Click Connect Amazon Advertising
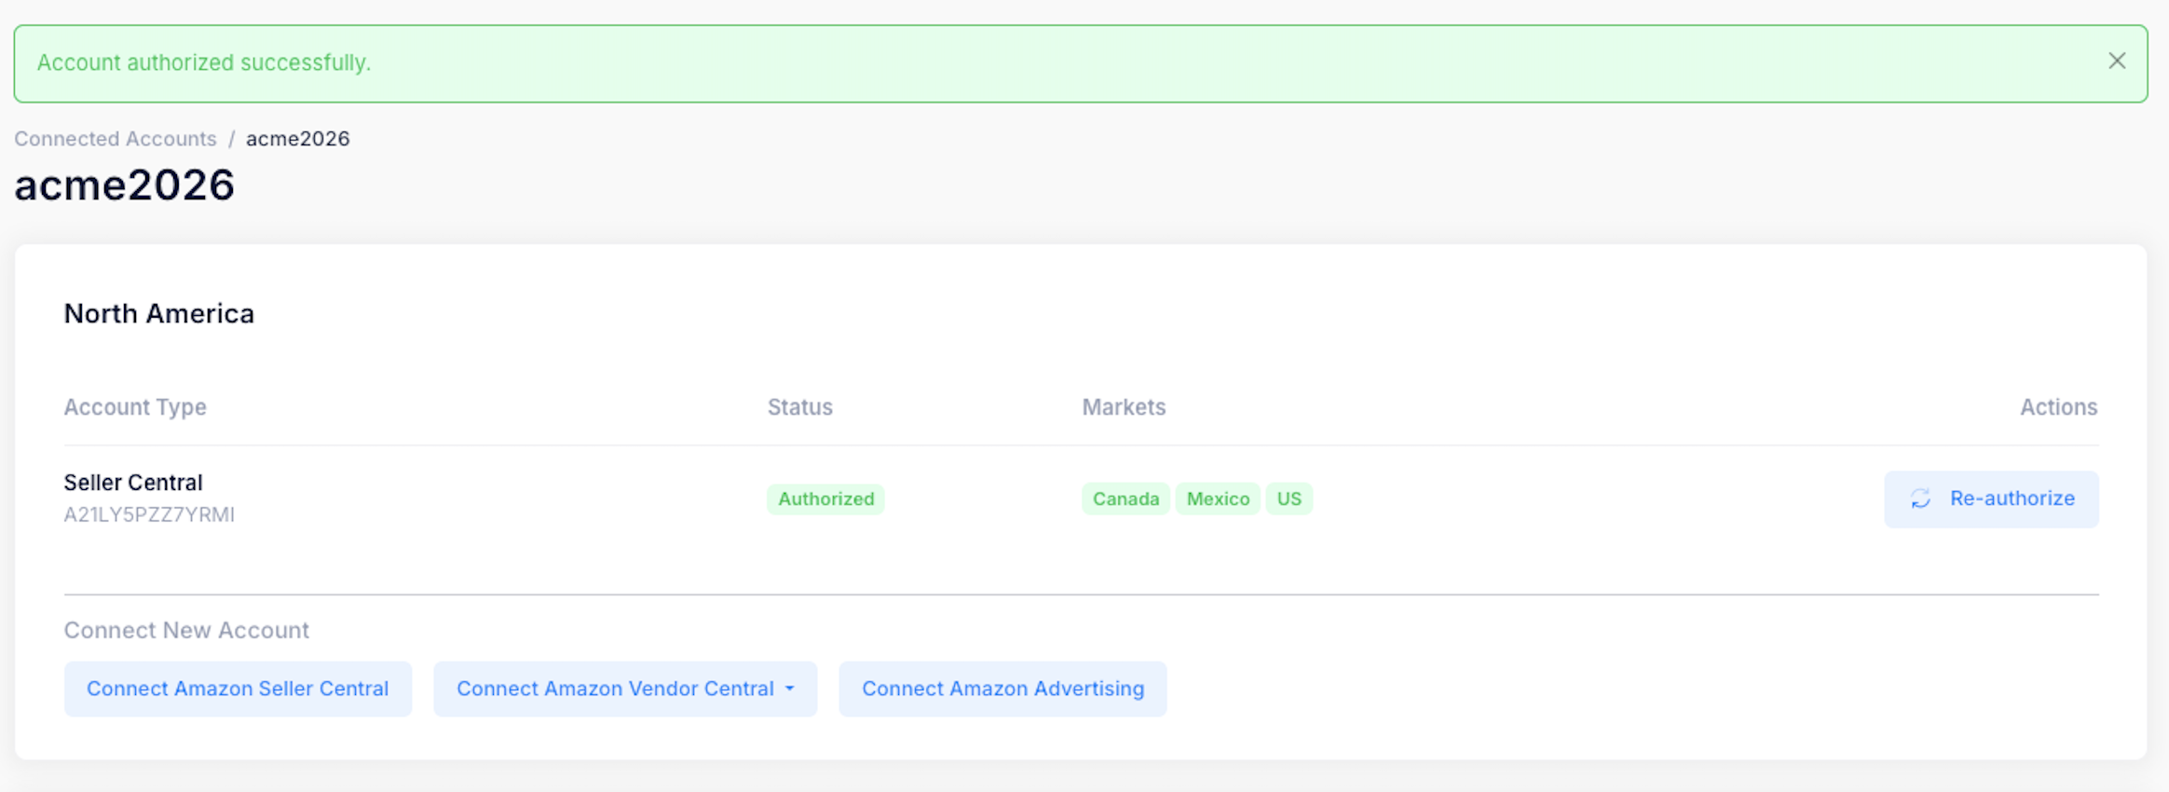This screenshot has width=2169, height=792. coord(1003,689)
